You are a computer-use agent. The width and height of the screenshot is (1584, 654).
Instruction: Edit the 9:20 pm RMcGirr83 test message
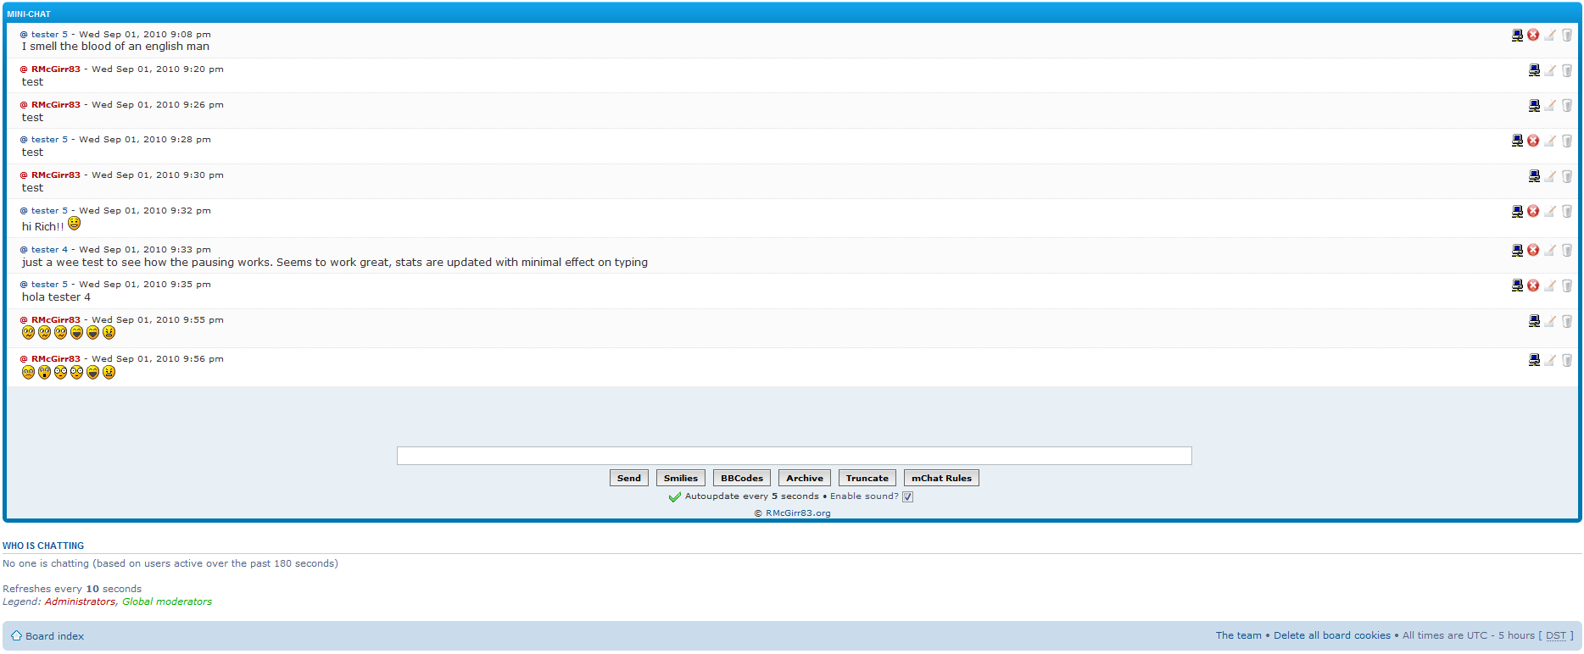click(1550, 70)
